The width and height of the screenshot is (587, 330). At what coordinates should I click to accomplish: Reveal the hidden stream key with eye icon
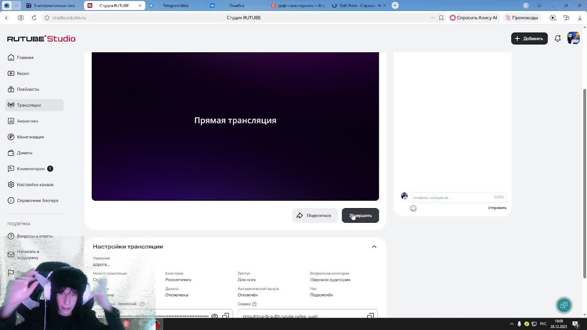(215, 316)
